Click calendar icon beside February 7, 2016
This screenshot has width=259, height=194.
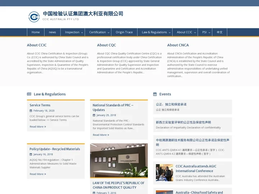coord(94,193)
